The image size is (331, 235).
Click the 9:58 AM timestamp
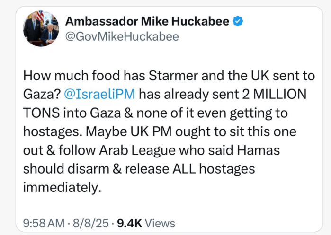pyautogui.click(x=43, y=223)
